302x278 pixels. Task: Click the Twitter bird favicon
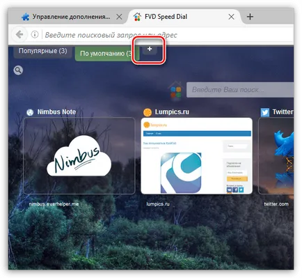pos(265,112)
